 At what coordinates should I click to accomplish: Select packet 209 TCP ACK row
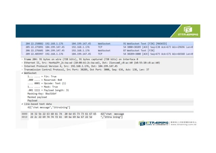(x=107, y=54)
